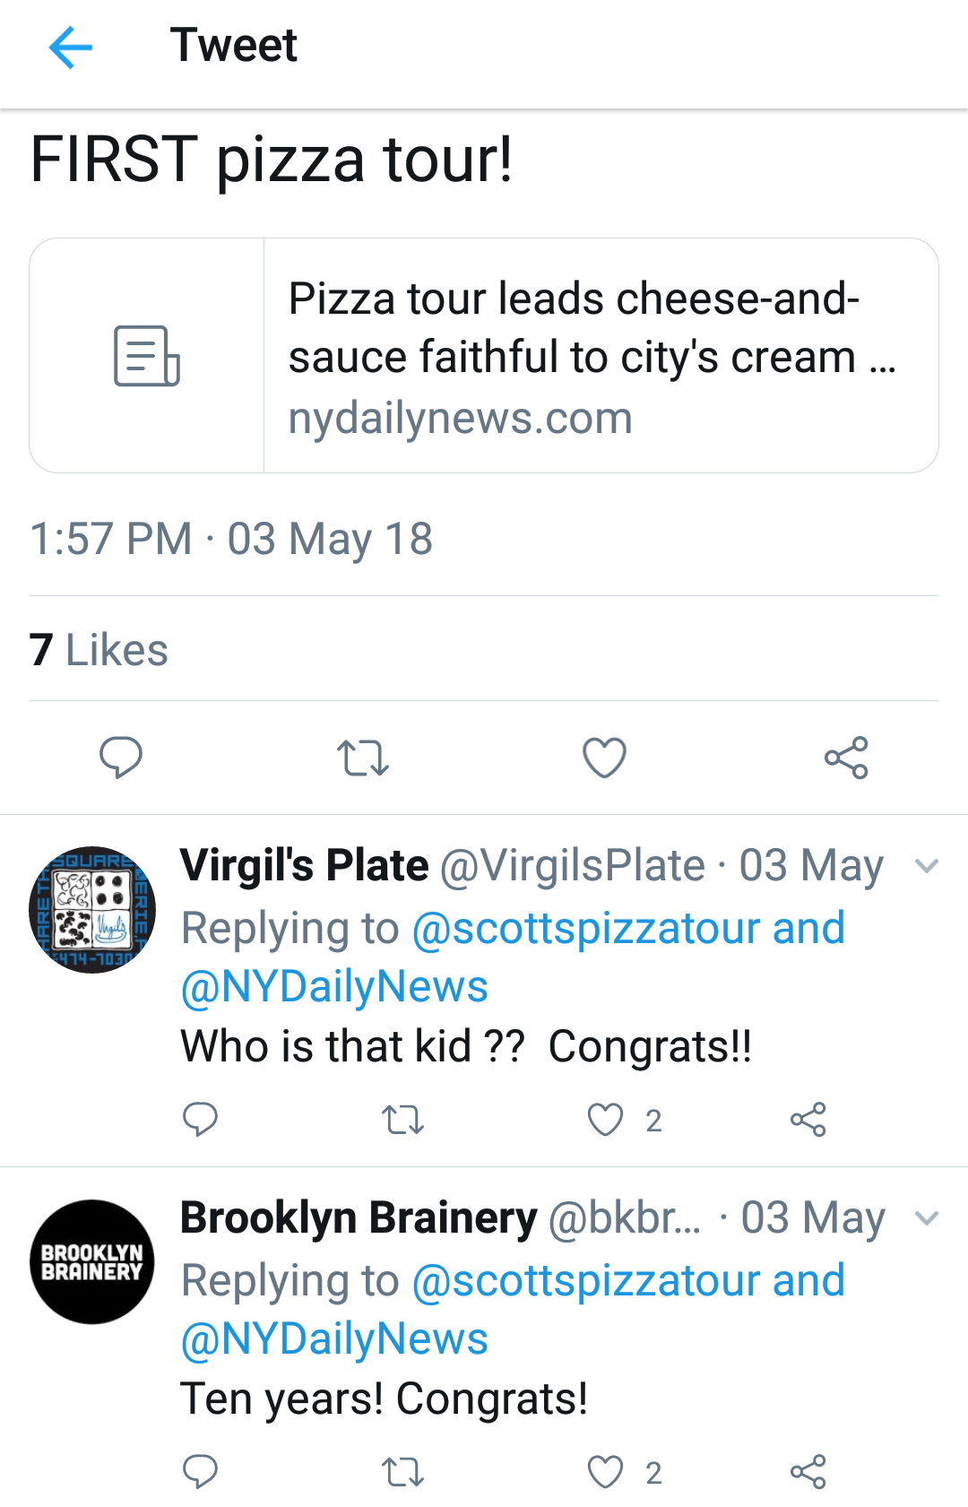The width and height of the screenshot is (968, 1507).
Task: Open the nydailynews.com article card
Action: pos(484,356)
